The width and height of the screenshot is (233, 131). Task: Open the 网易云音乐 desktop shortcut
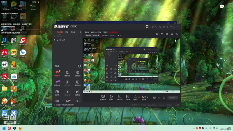click(5, 78)
